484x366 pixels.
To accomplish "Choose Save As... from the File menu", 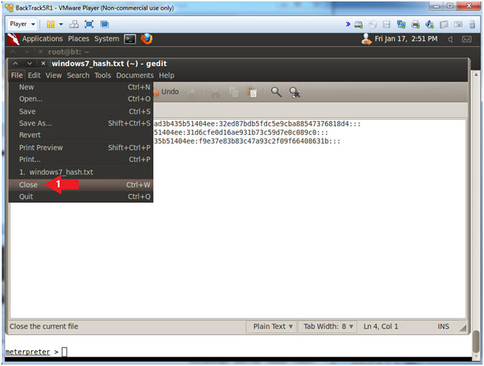I will tap(81, 123).
